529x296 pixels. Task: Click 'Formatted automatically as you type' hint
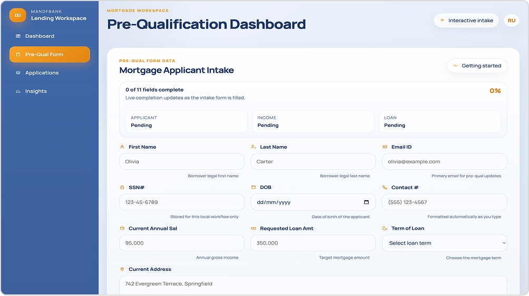click(464, 217)
